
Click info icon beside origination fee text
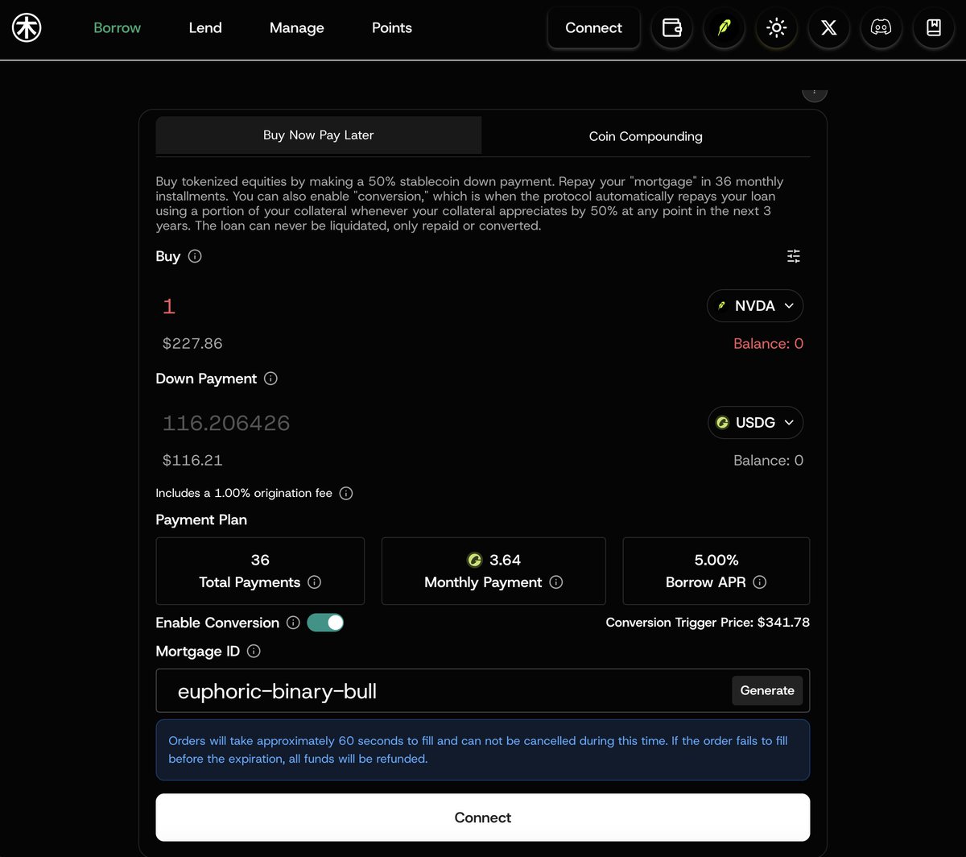(346, 493)
